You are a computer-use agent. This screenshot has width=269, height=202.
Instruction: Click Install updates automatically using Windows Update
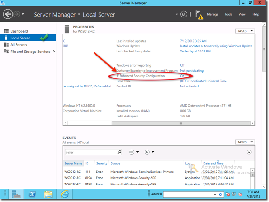216,46
